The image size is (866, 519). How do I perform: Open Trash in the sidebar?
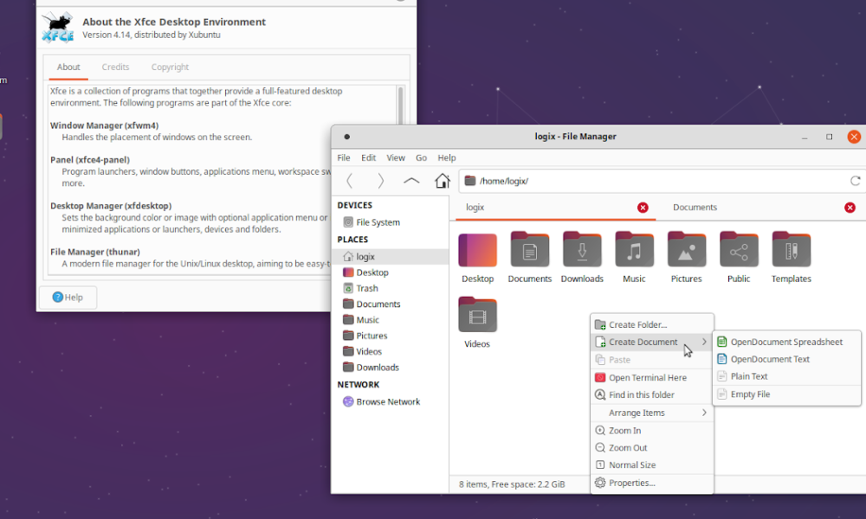[x=360, y=288]
